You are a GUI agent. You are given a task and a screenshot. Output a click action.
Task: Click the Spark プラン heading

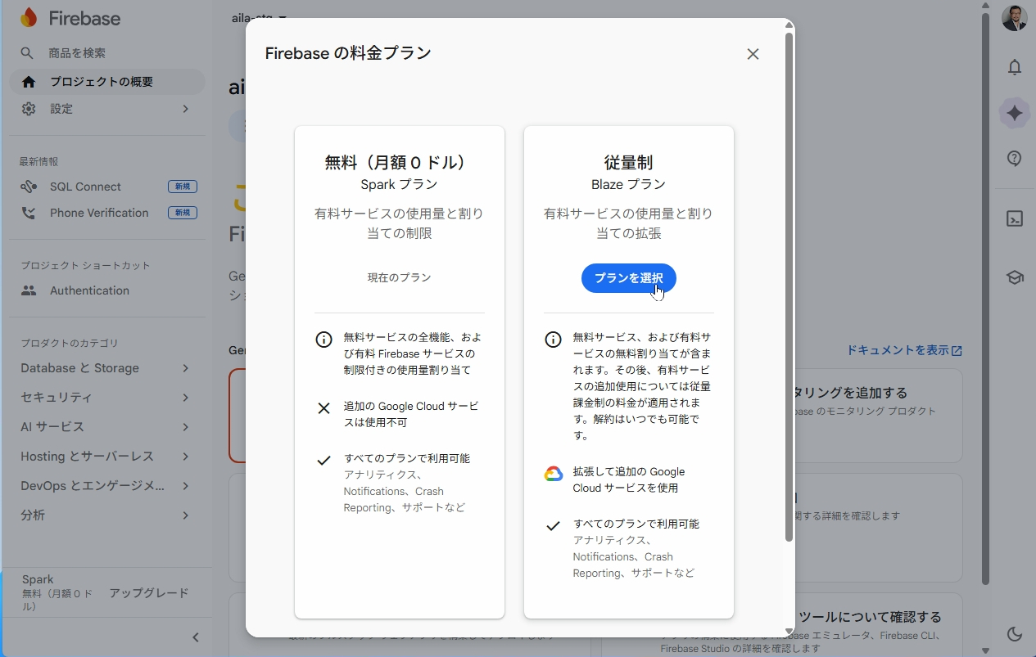click(x=400, y=185)
